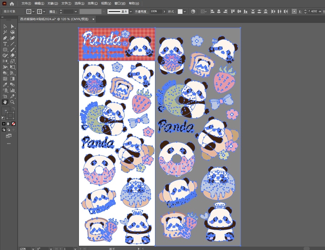Screen dimensions: 325x250
Task: Select the Curvature tool
Action: [12, 38]
